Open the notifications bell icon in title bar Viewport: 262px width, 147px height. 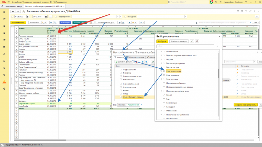point(211,2)
